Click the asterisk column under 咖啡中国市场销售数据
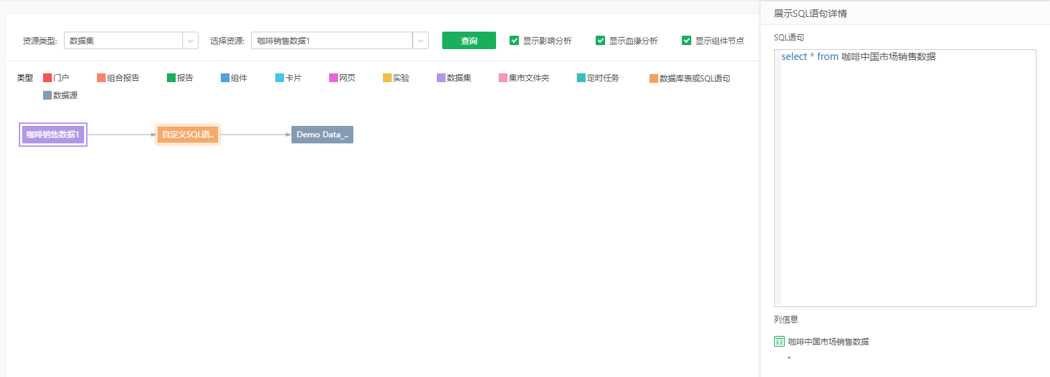Image resolution: width=1050 pixels, height=377 pixels. 789,359
